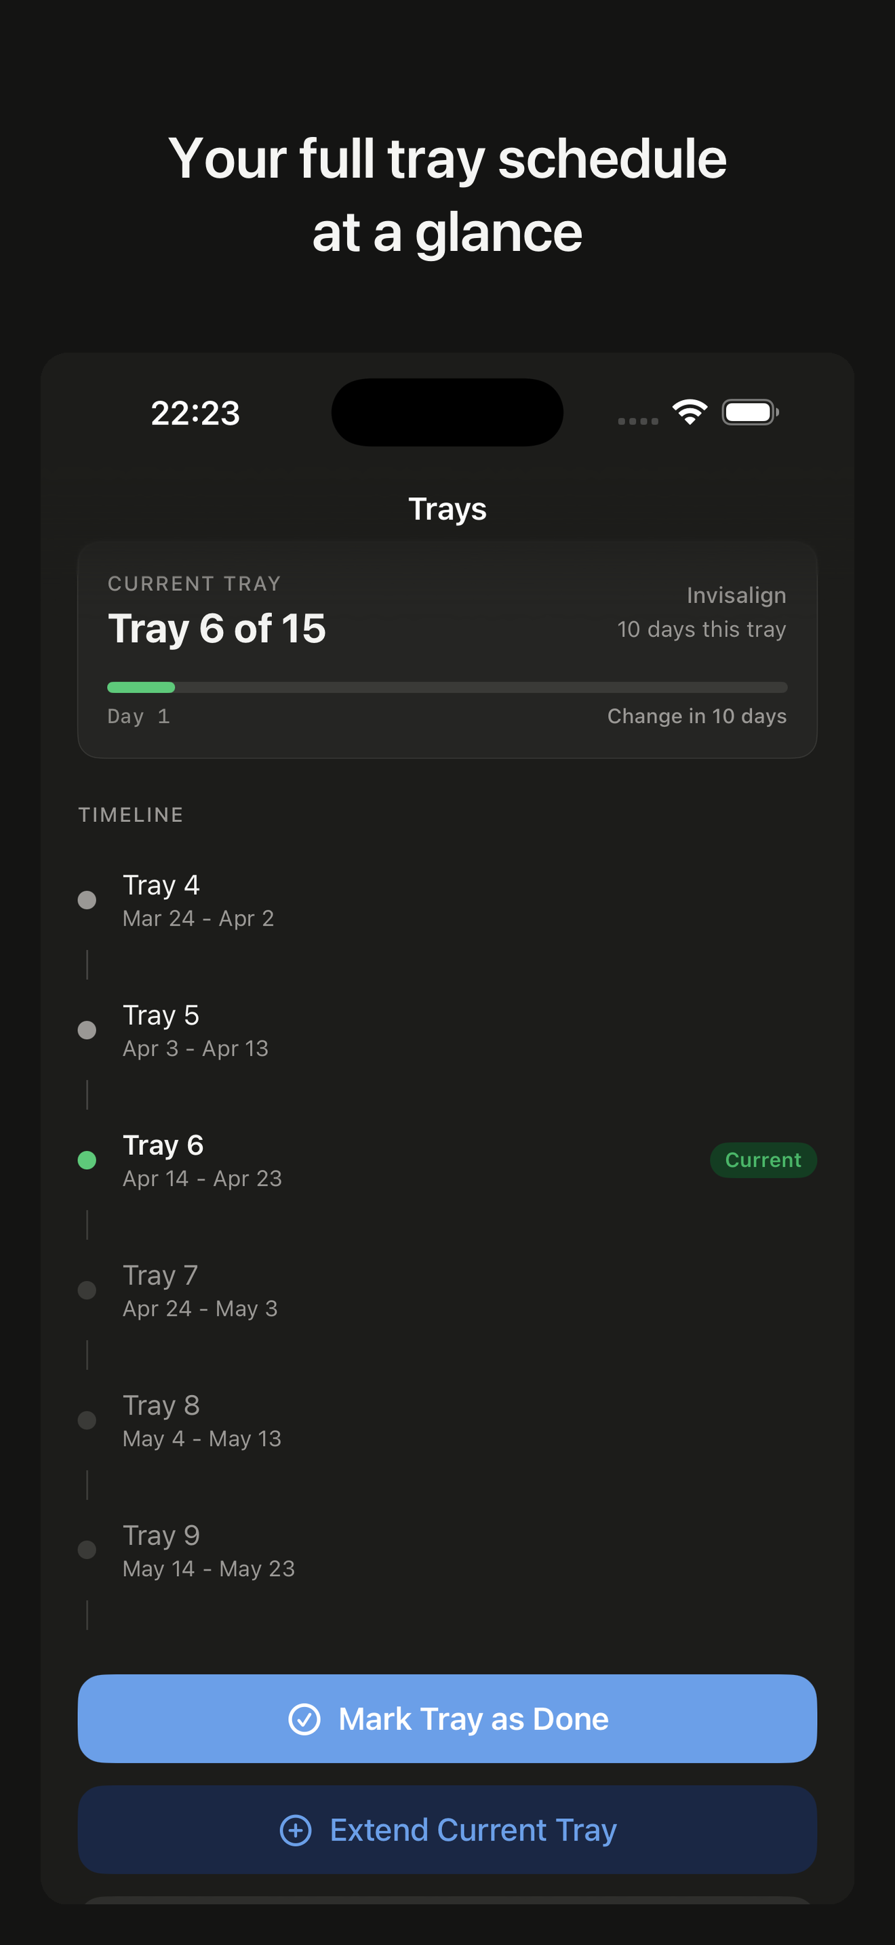Tap the 22:23 clock in status bar
The width and height of the screenshot is (895, 1945).
195,413
